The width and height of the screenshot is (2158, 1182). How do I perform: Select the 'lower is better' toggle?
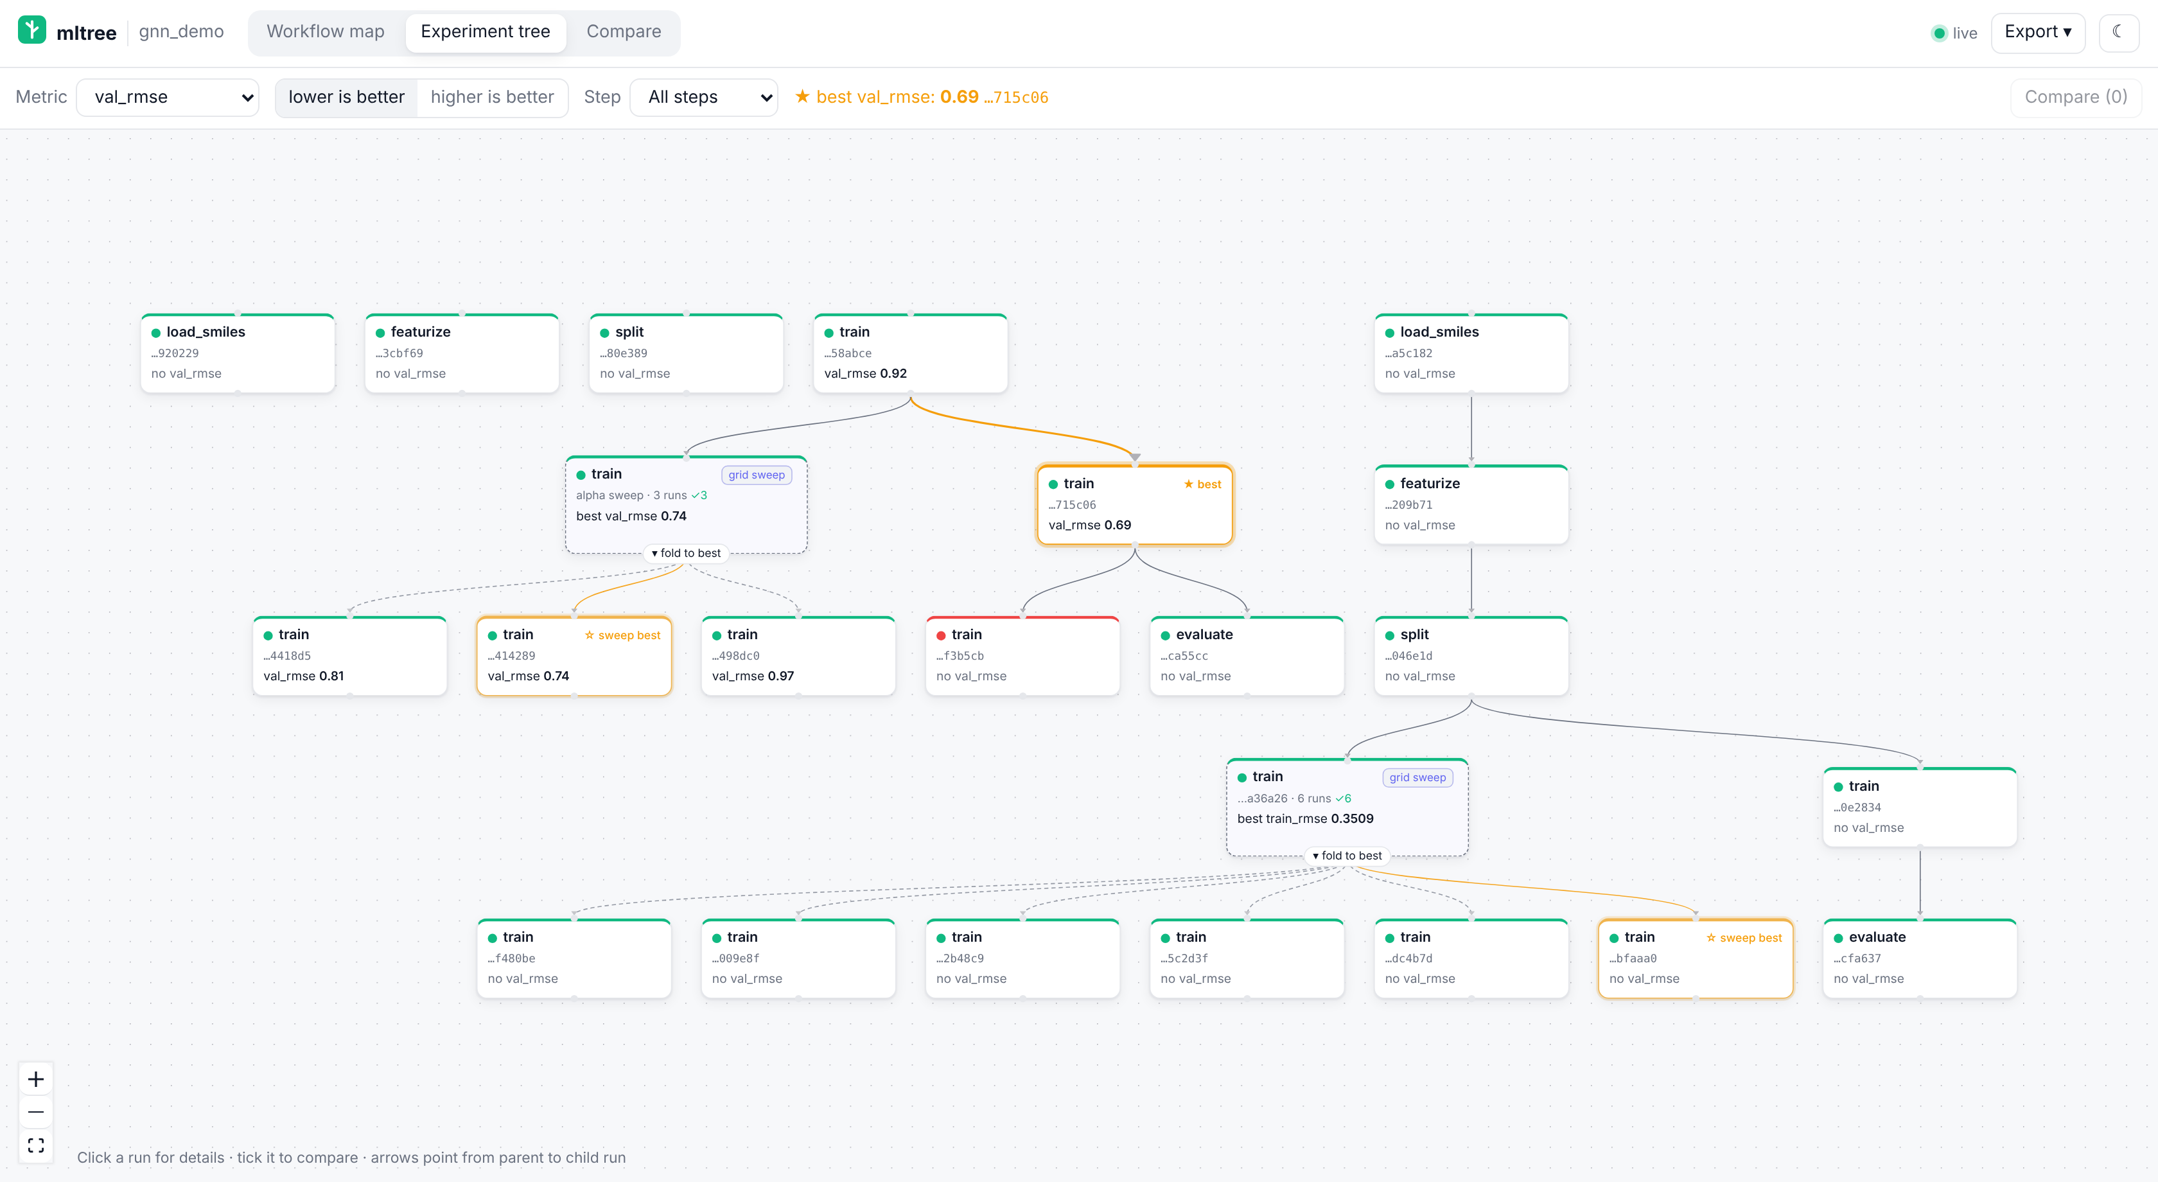[x=346, y=97]
